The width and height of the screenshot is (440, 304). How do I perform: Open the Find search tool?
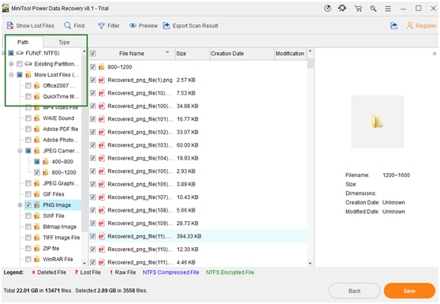74,25
